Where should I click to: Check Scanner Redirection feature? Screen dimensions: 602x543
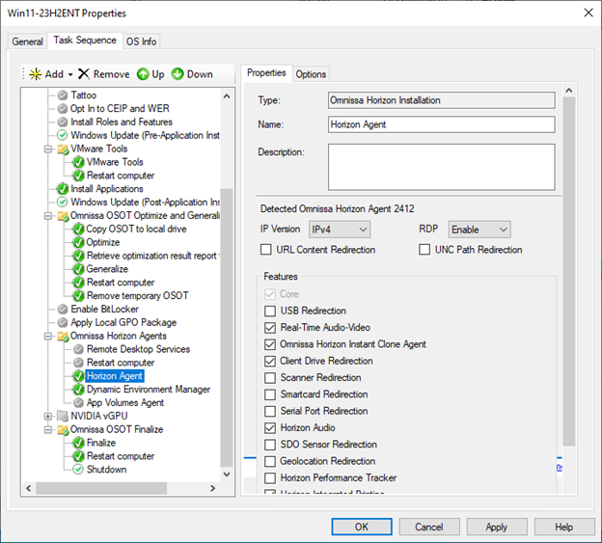tap(270, 378)
